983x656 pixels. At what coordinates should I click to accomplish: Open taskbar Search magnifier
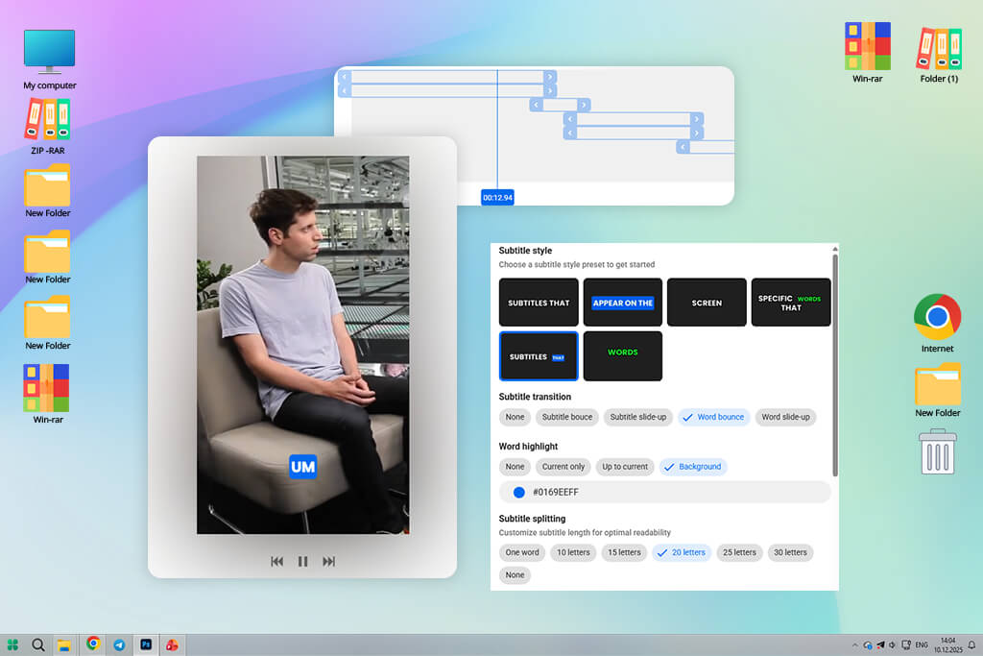[38, 644]
